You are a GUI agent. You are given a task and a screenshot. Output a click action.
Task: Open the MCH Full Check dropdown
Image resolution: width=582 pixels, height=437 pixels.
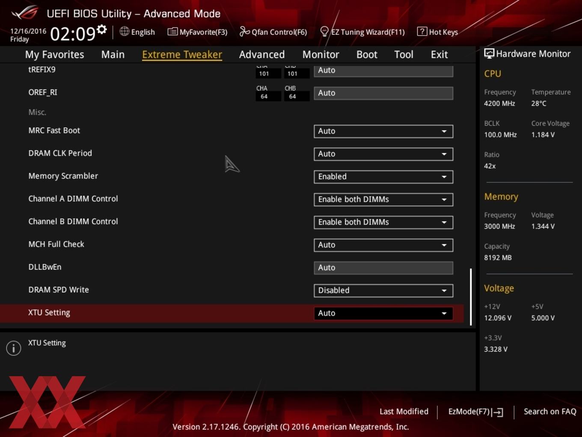point(383,245)
